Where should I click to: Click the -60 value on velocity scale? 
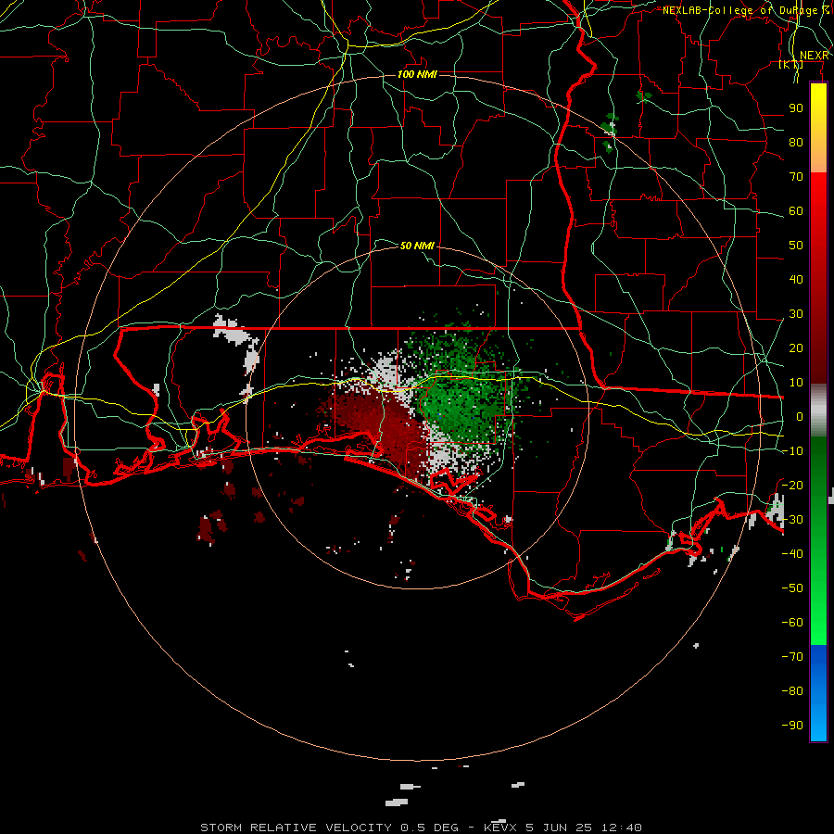point(792,623)
